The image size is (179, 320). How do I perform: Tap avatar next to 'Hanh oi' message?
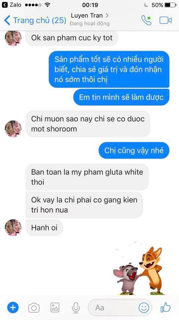tap(13, 228)
